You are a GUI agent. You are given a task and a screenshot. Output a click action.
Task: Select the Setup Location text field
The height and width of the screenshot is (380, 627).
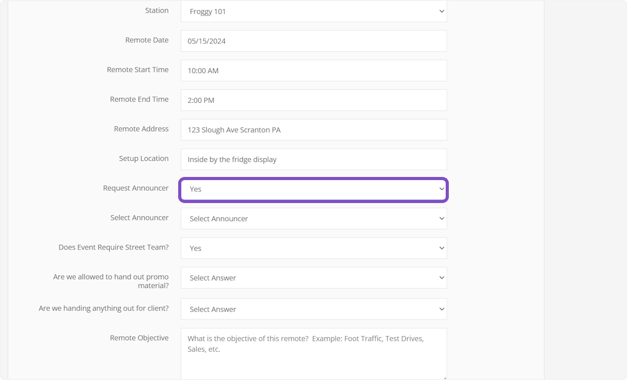click(313, 159)
